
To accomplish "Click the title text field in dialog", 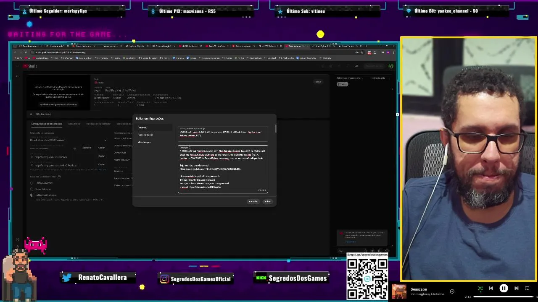I will [x=223, y=133].
